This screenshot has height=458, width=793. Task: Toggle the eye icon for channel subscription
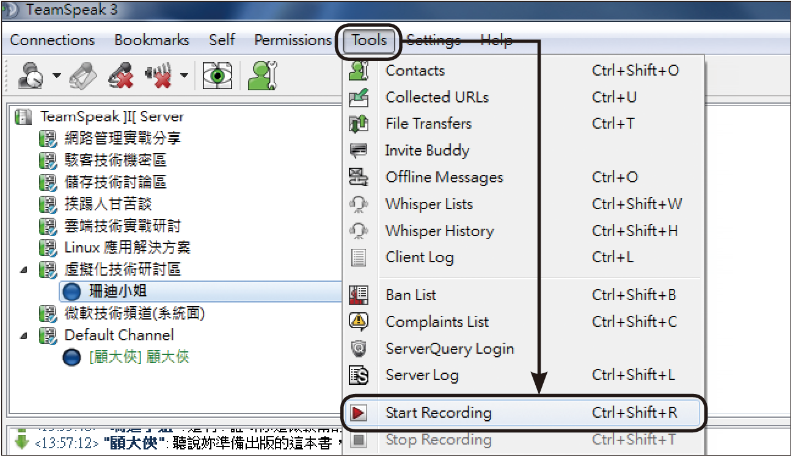pyautogui.click(x=217, y=76)
